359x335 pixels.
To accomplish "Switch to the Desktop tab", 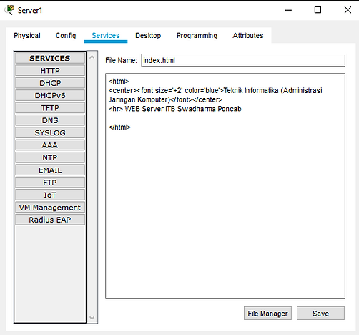I will coord(148,36).
